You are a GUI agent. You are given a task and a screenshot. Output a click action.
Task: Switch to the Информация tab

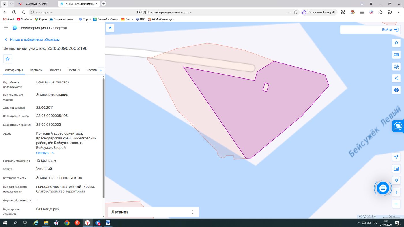[14, 70]
